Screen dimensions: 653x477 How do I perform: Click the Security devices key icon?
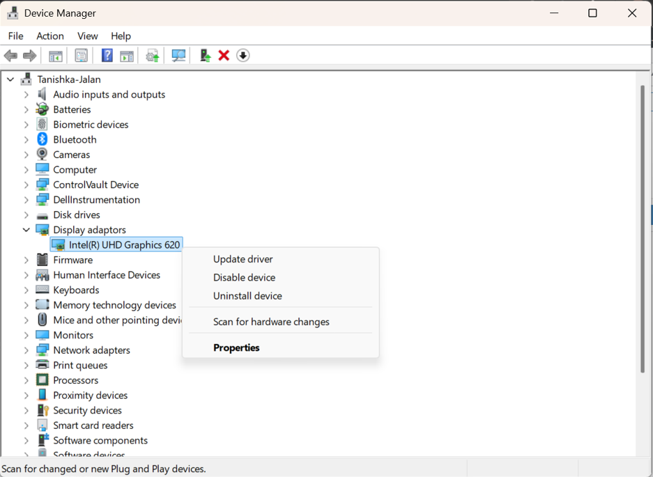[x=43, y=410]
